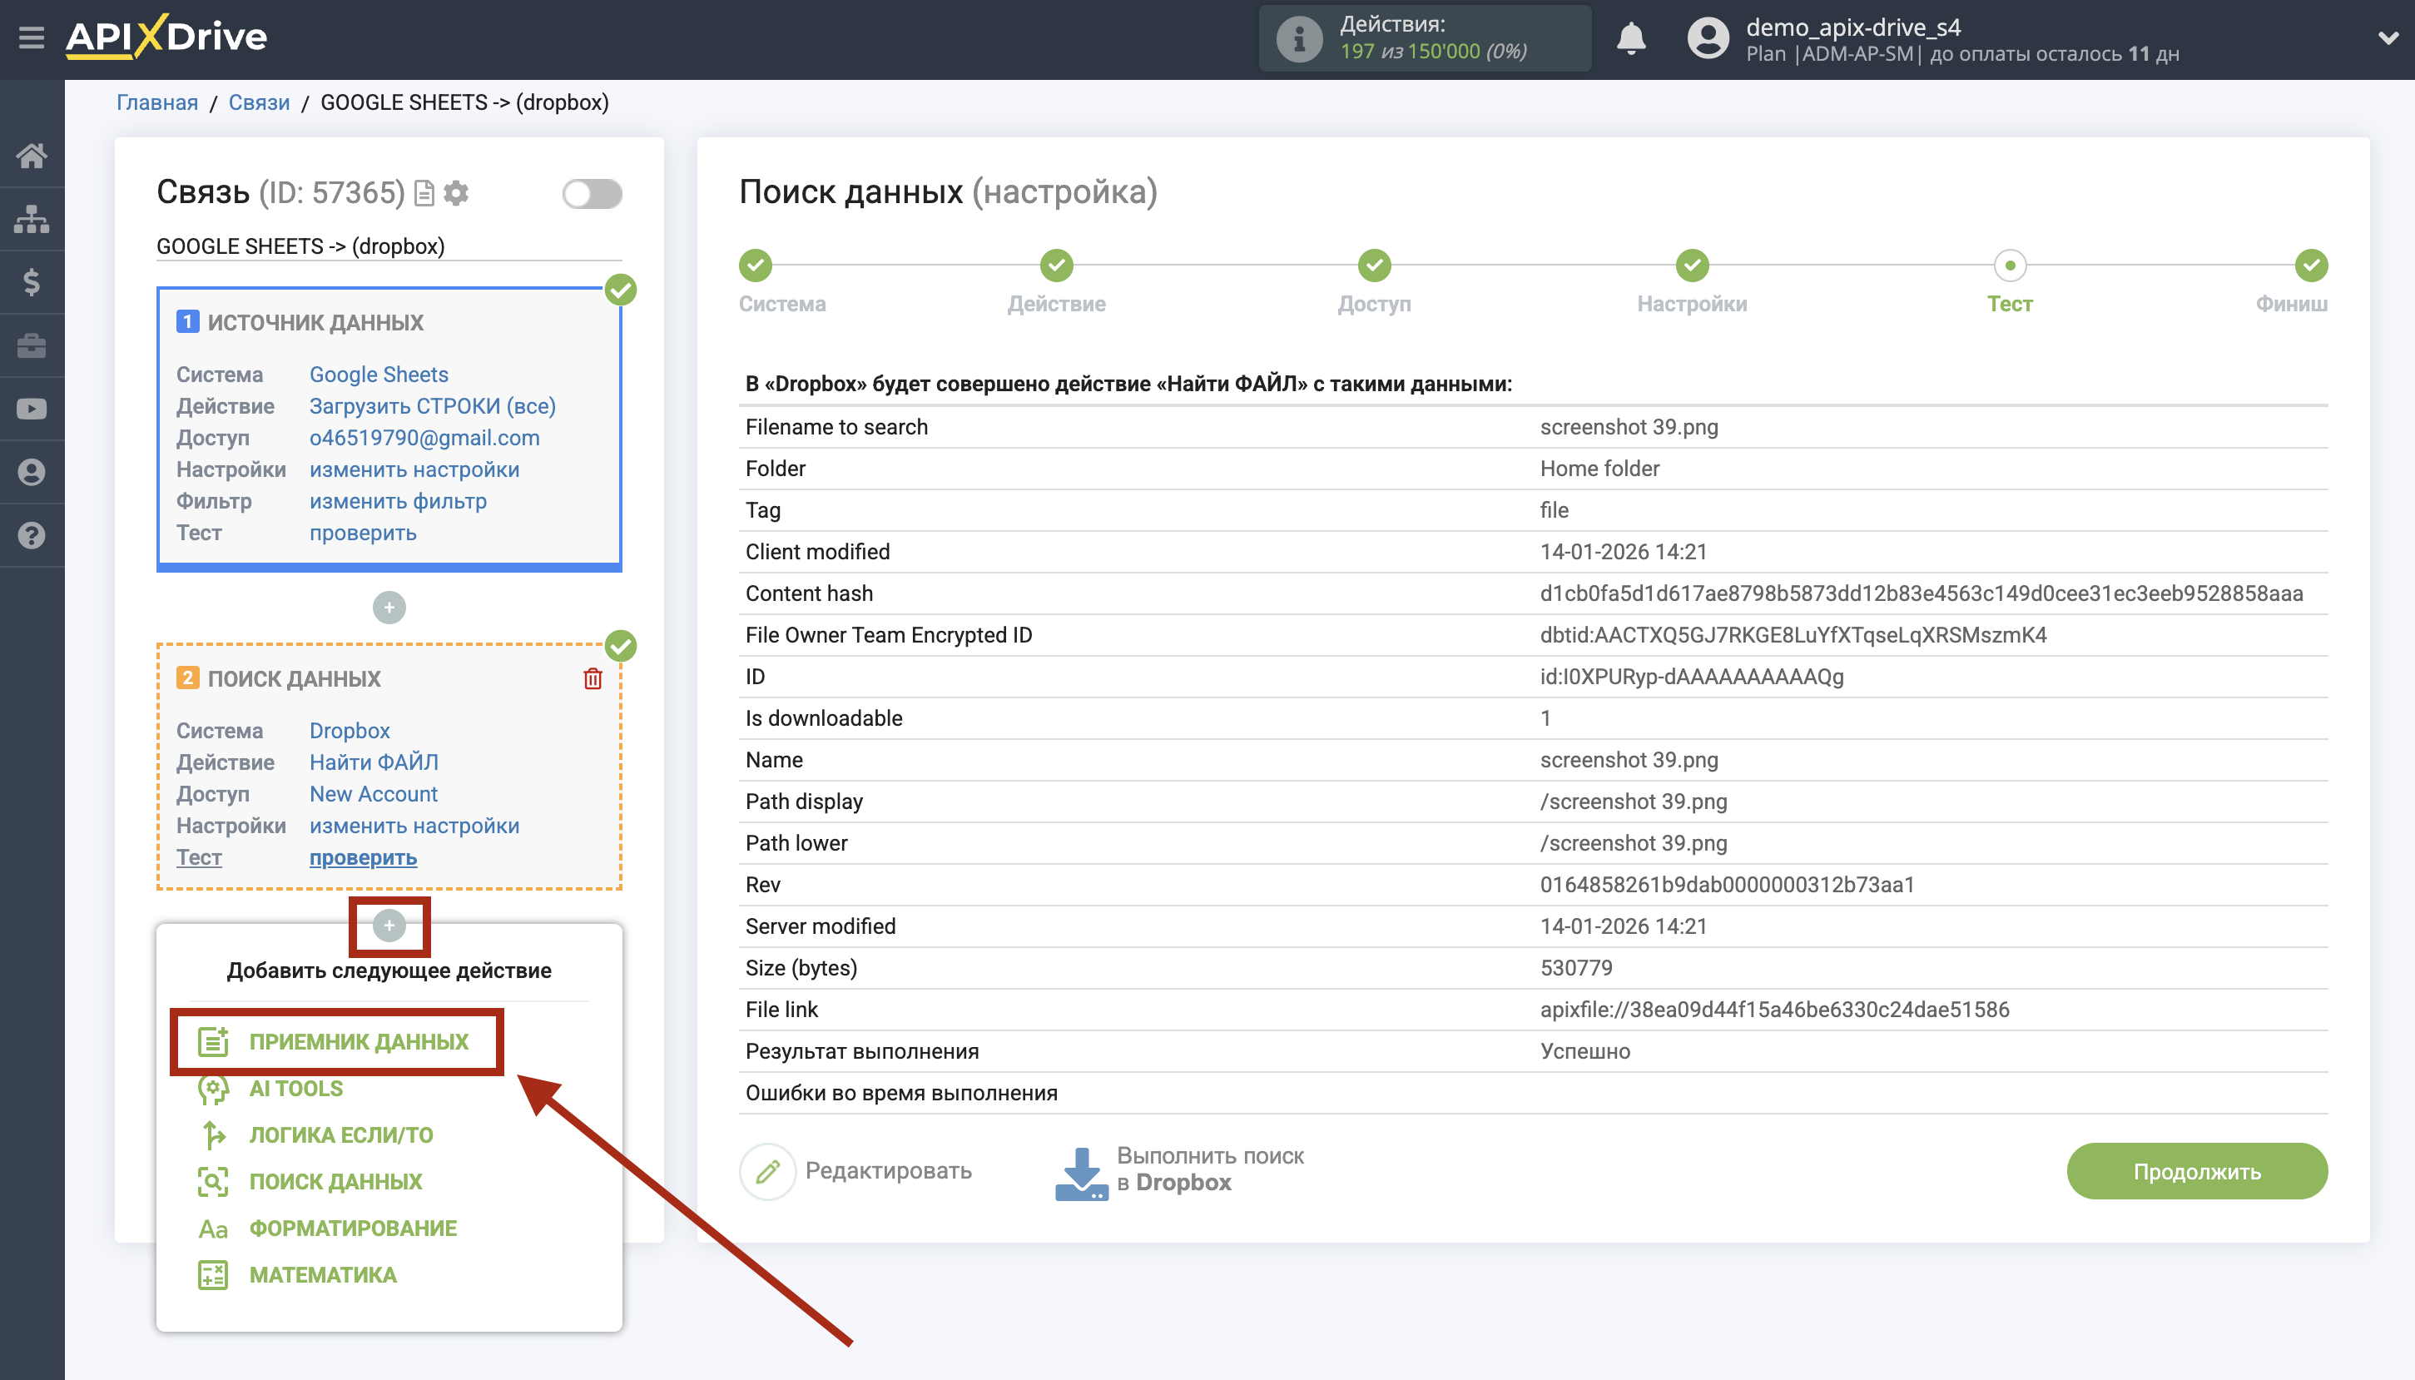Delete the Поиск данных block via trash icon
Screen dimensions: 2415x1380
coord(593,678)
